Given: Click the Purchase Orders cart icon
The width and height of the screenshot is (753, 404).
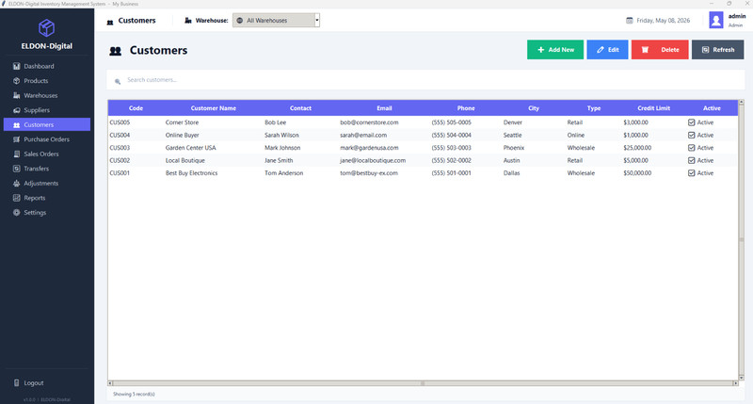Looking at the screenshot, I should click(16, 139).
